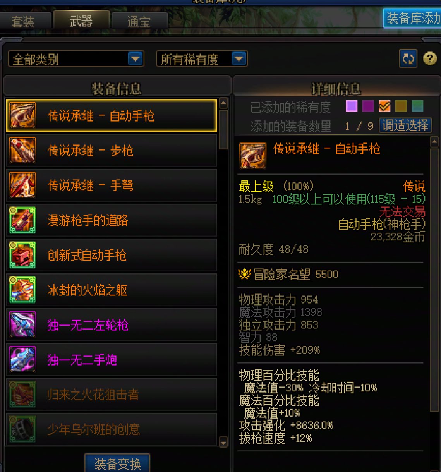Open the question mark help icon
441x472 pixels.
pyautogui.click(x=430, y=59)
